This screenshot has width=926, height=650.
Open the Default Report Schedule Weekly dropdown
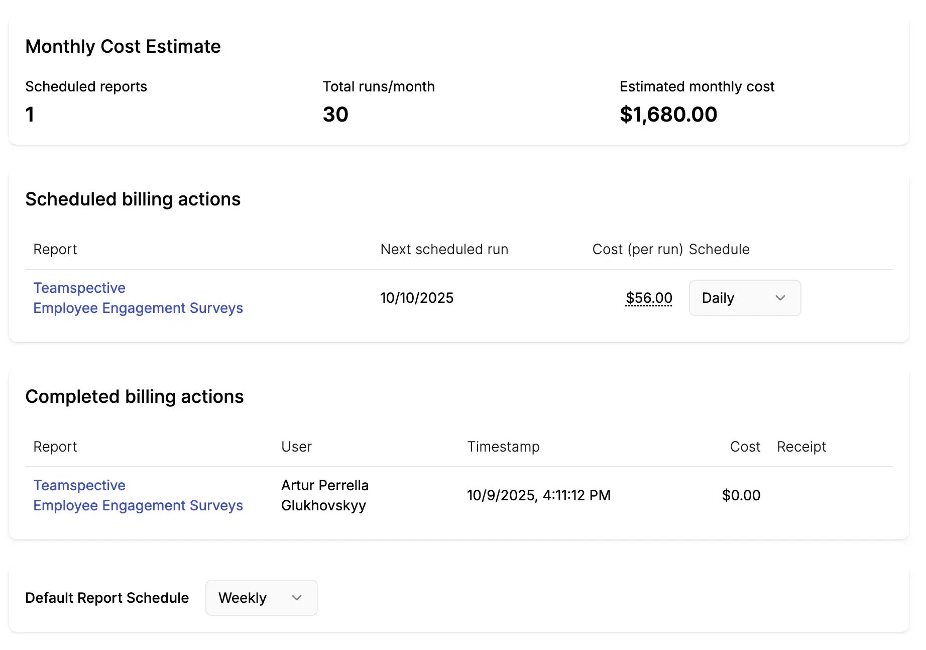point(261,598)
